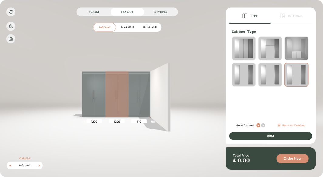Switch camera to previous view arrow
323x177 pixels.
click(x=10, y=166)
